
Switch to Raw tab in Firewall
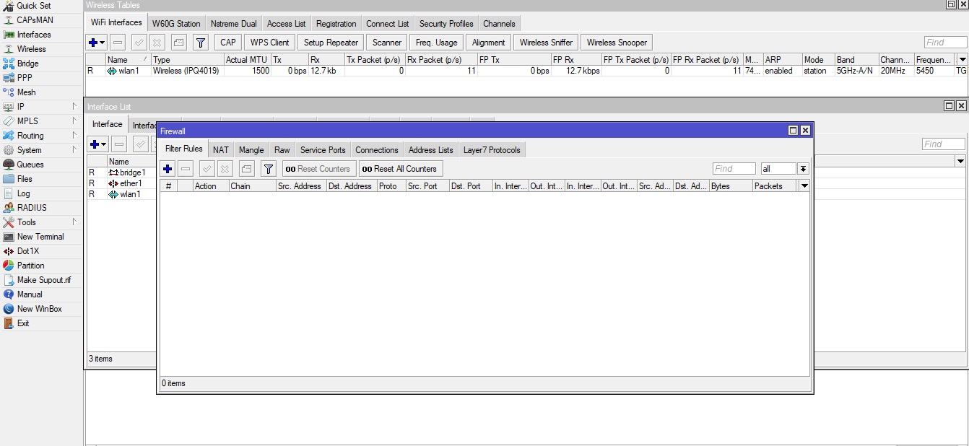[282, 150]
